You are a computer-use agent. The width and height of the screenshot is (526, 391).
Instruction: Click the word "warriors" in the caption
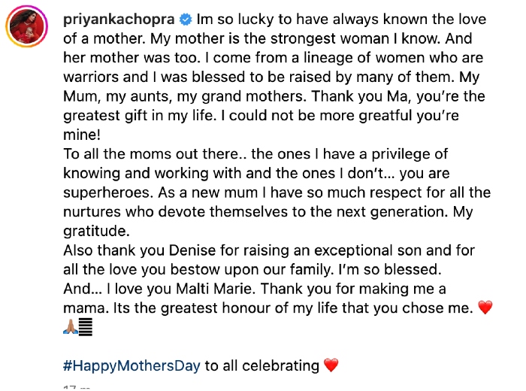click(x=94, y=77)
